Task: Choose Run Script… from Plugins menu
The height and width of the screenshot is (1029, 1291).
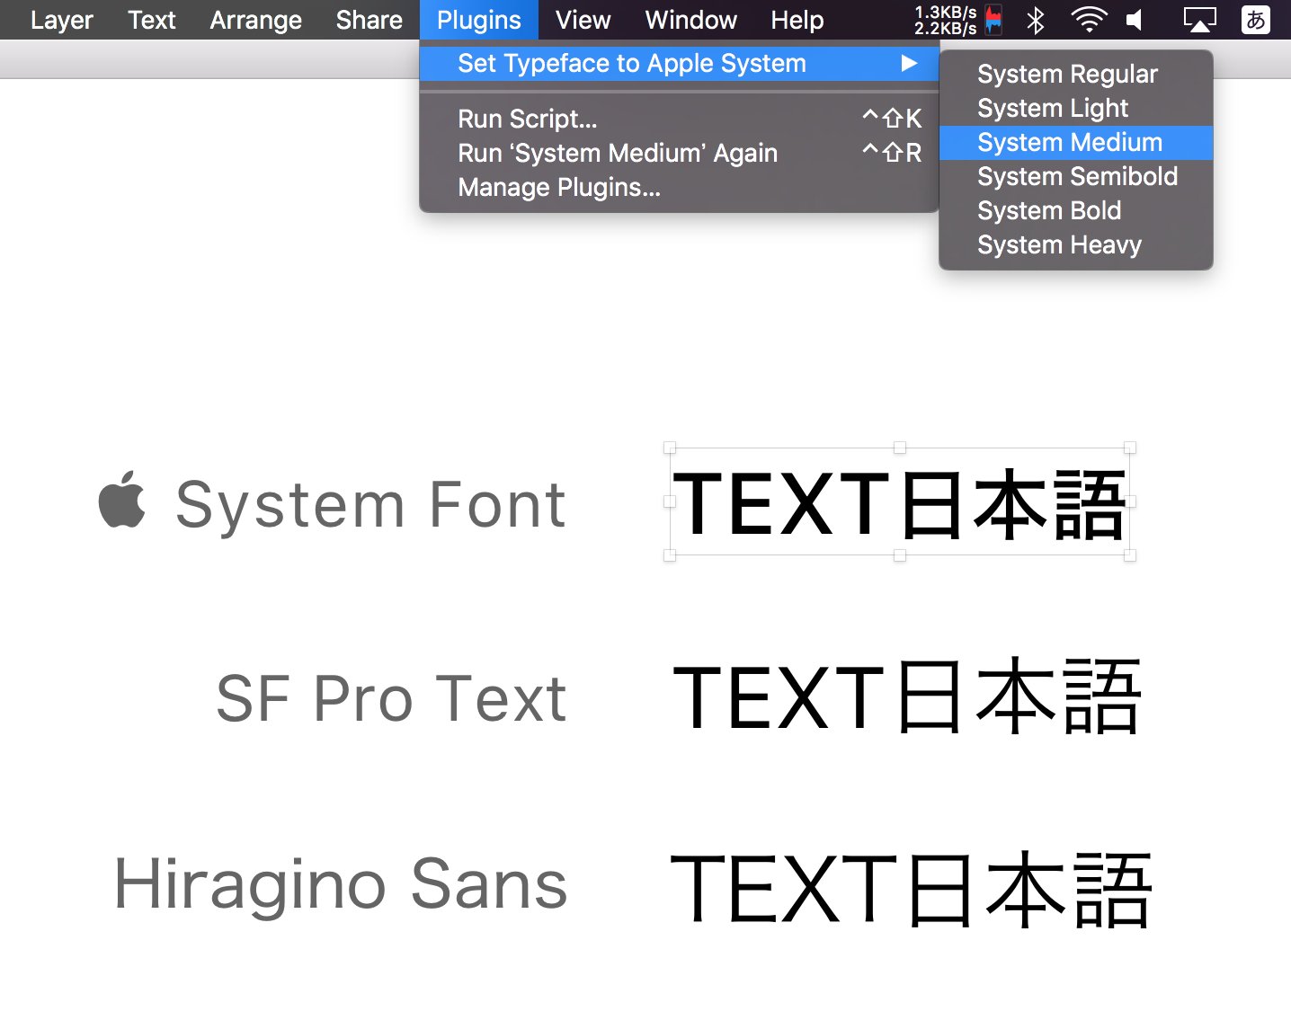Action: coord(680,119)
